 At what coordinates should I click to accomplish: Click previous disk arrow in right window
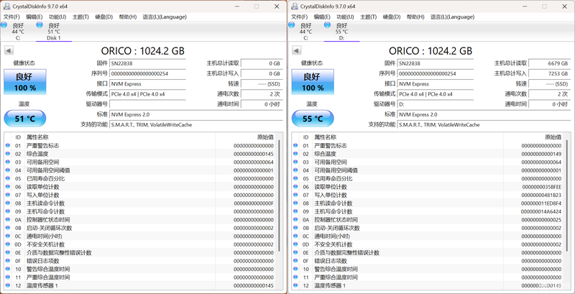tap(297, 50)
